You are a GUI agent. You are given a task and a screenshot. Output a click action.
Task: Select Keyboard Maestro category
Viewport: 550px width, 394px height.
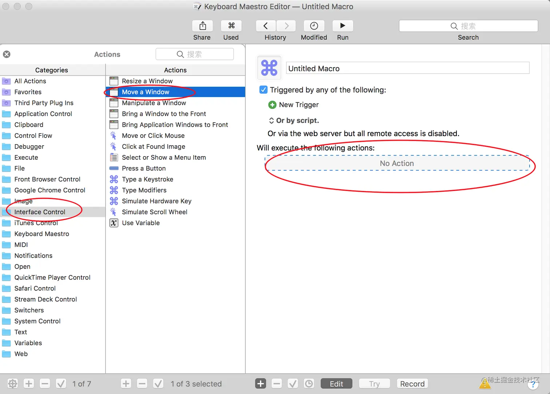tap(53, 234)
